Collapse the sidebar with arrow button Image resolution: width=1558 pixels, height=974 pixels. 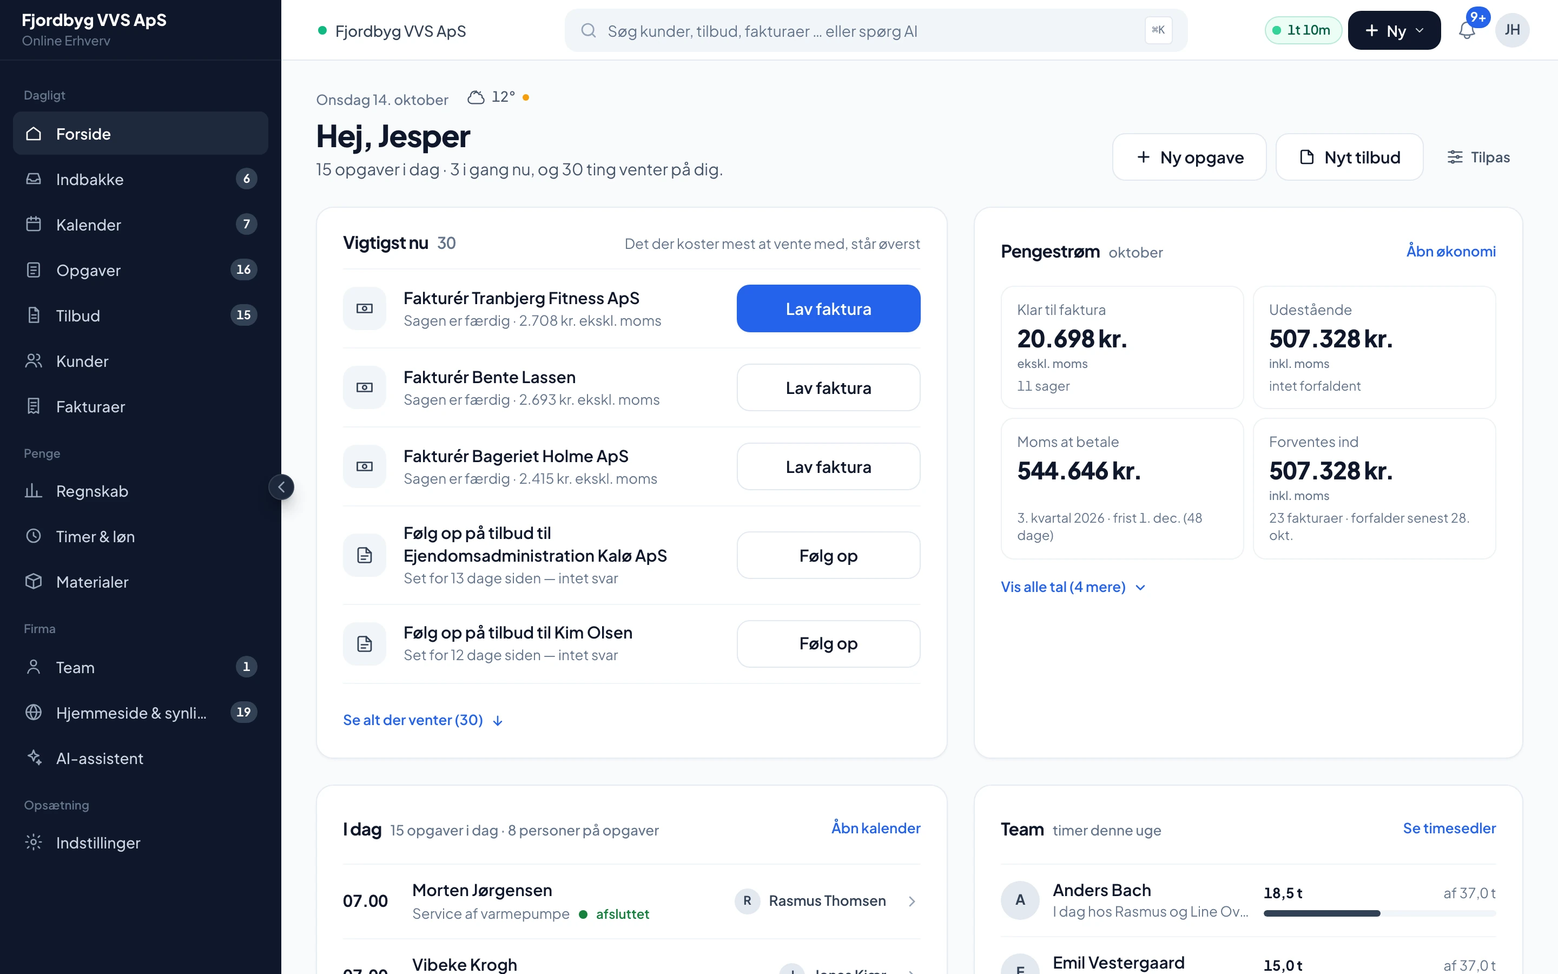[x=281, y=487]
